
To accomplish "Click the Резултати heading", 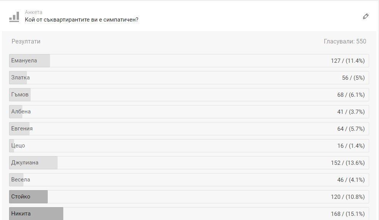I will (x=26, y=42).
